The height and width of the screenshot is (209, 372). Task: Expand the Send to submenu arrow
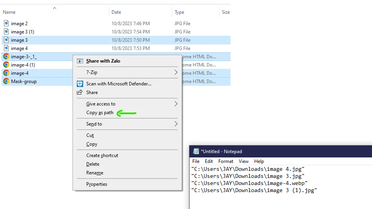(176, 124)
